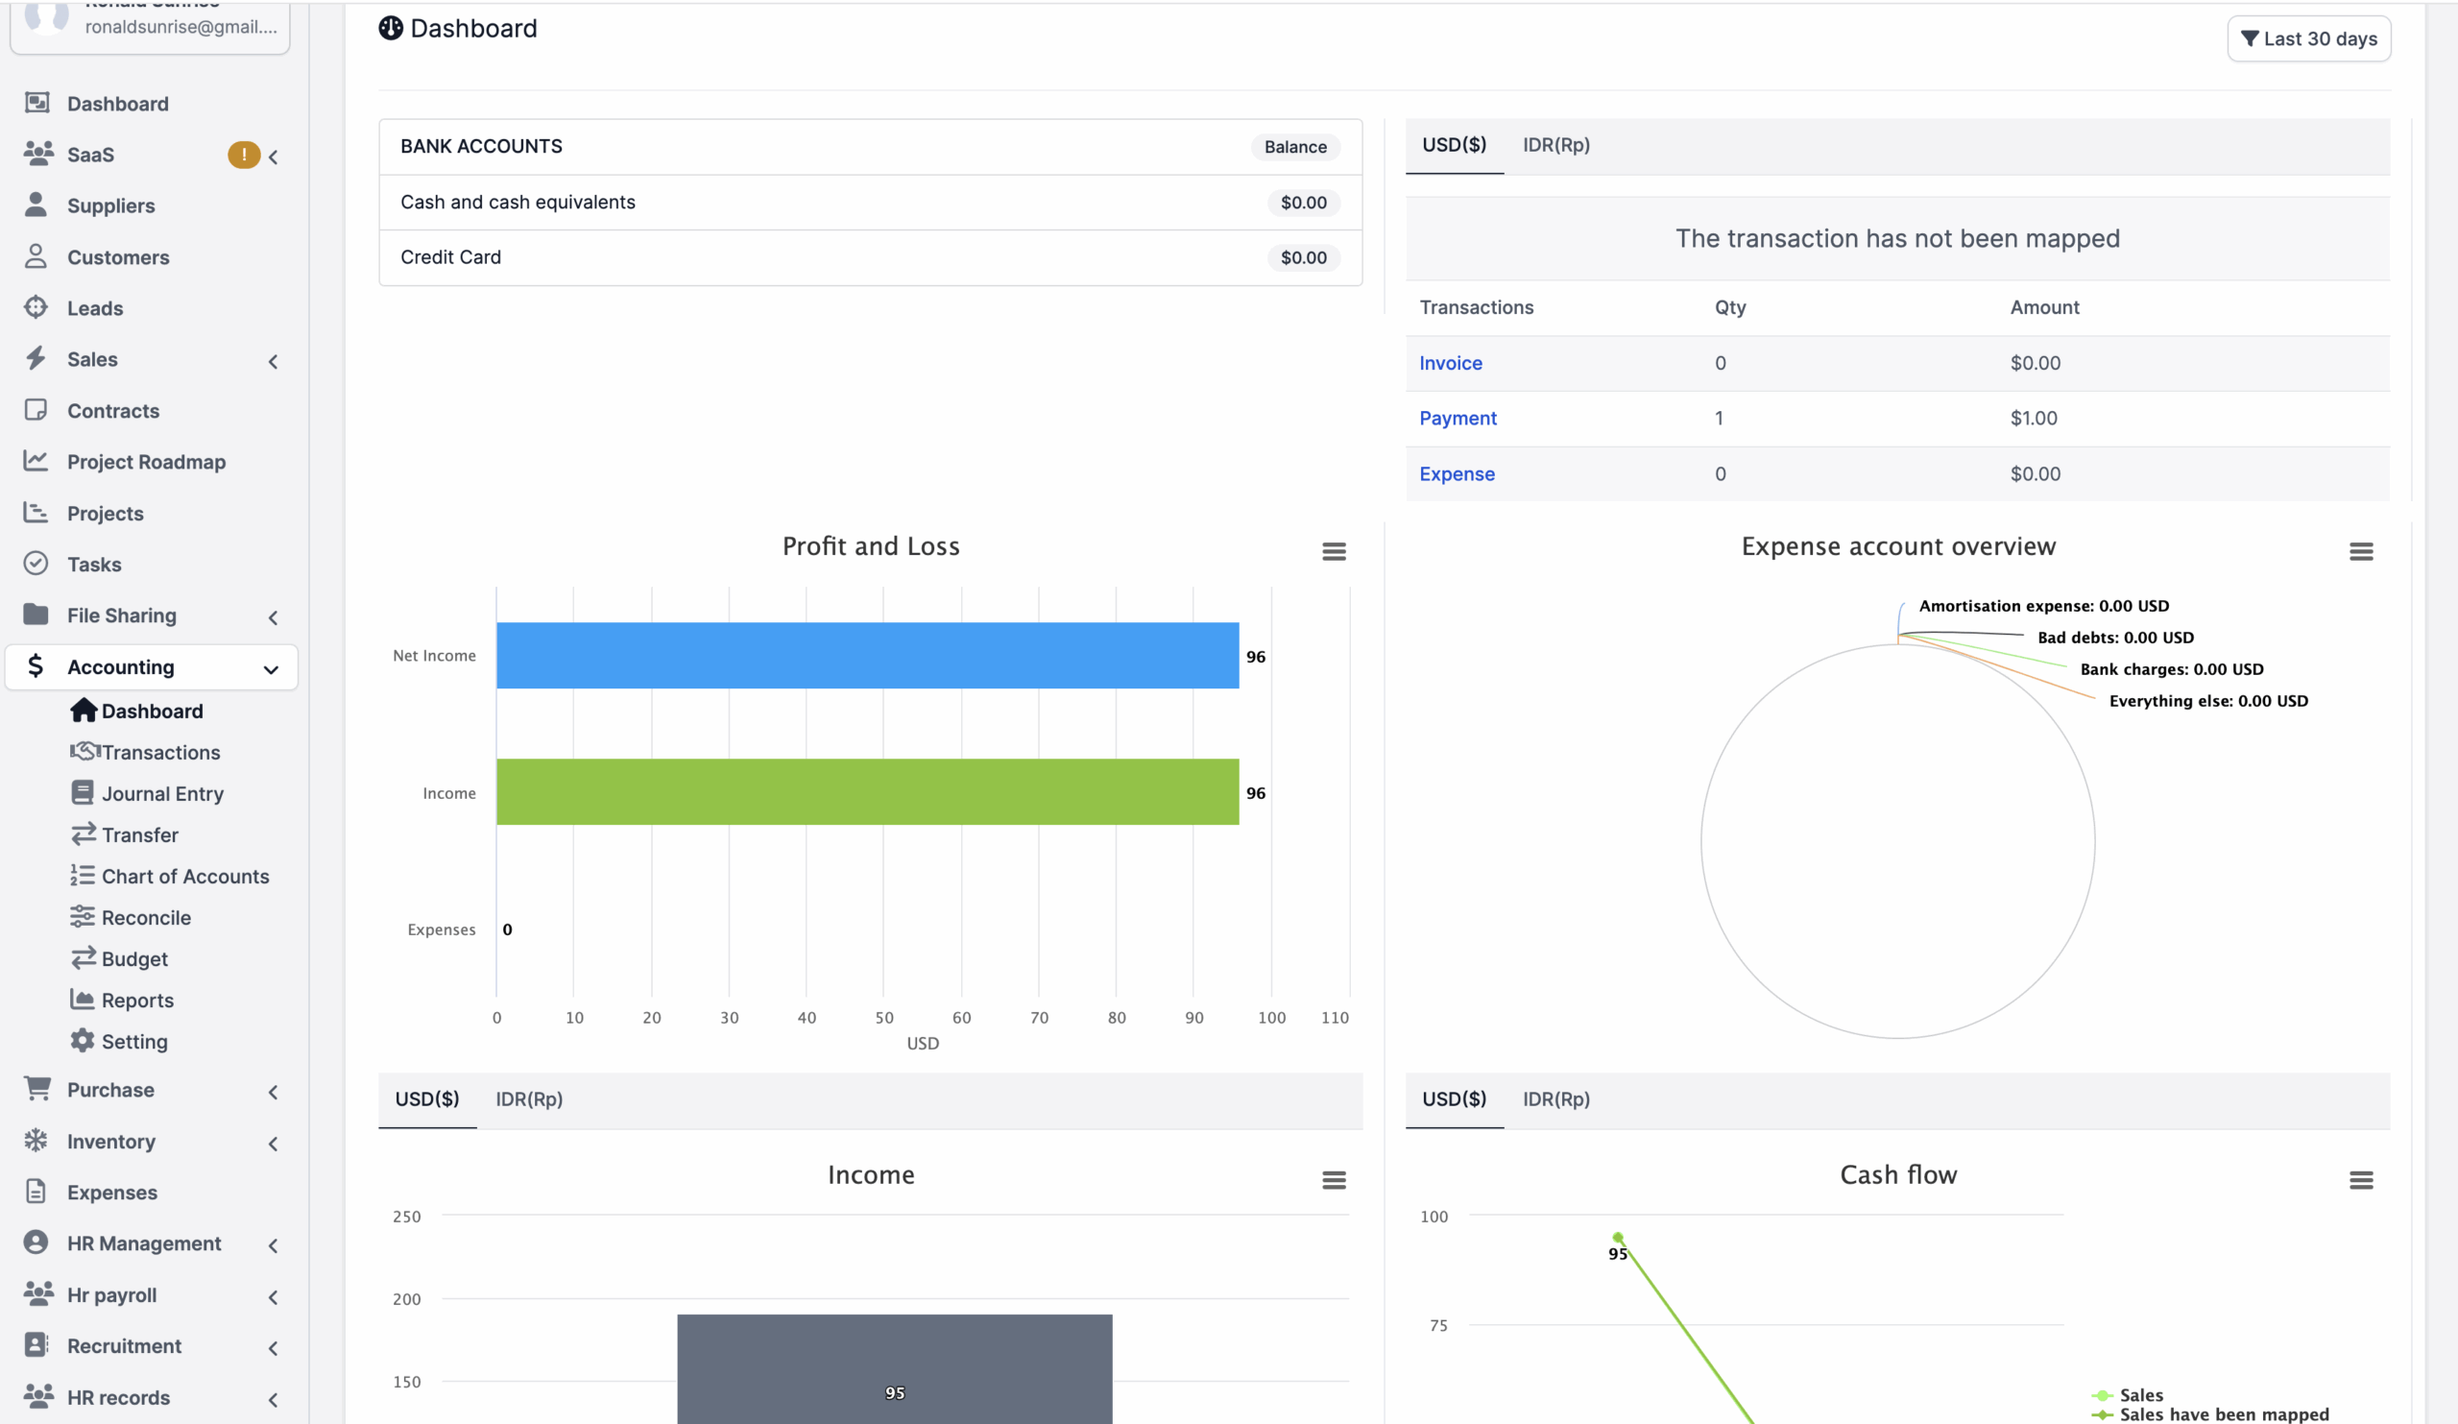Open the Invoice transactions link
The height and width of the screenshot is (1424, 2458).
coord(1451,363)
